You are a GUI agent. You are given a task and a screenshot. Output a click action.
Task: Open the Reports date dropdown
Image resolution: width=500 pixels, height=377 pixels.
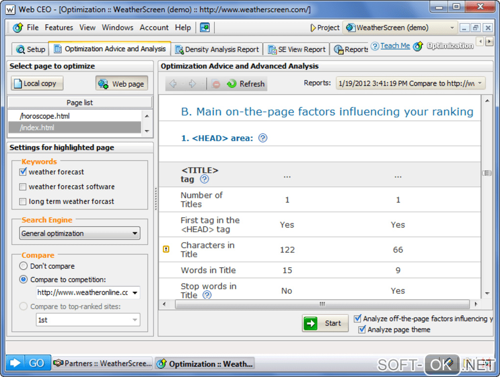click(x=411, y=83)
